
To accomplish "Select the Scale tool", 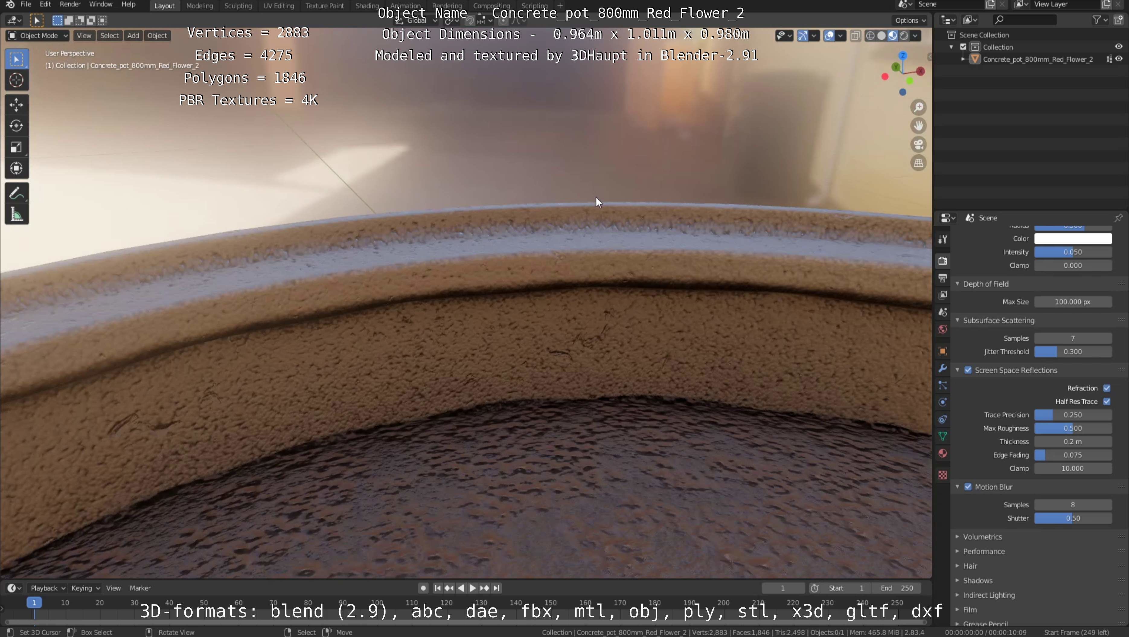I will click(16, 147).
